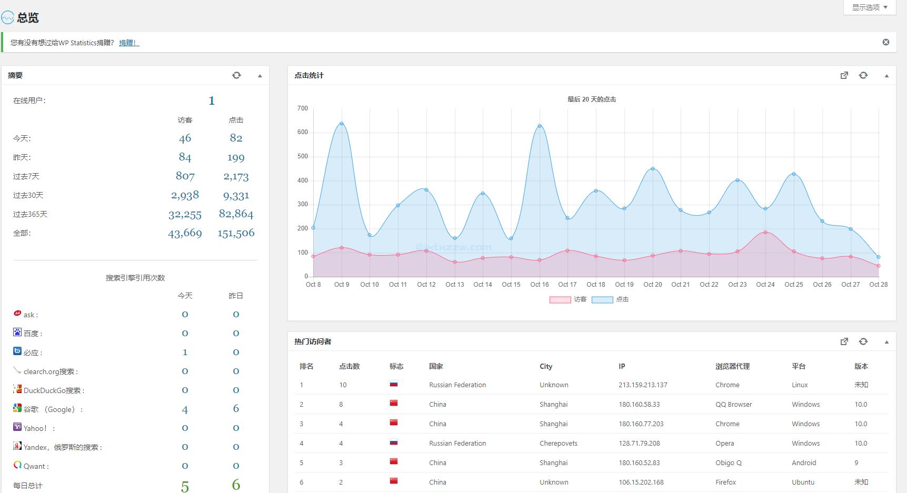Click 必应 today referral count 1
The image size is (907, 493).
click(185, 353)
